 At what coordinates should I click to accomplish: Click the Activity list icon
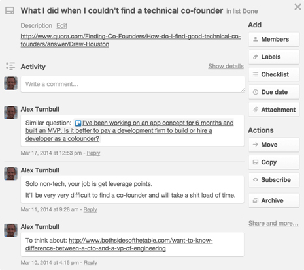pos(10,66)
